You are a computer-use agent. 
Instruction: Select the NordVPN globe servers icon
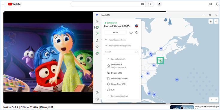[97, 27]
